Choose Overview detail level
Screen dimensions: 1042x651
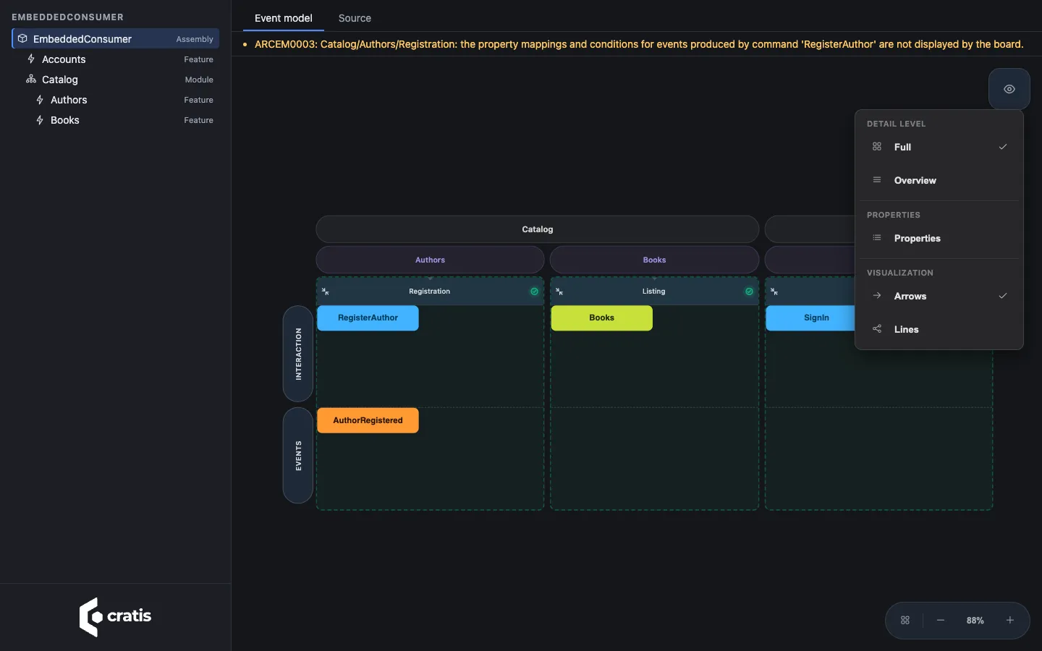click(939, 180)
